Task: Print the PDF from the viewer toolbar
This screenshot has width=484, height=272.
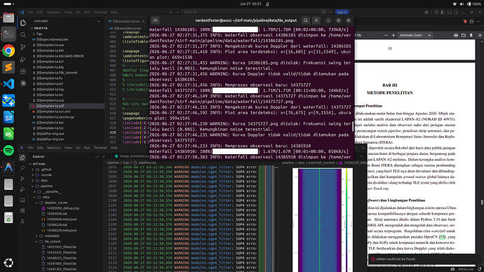Action: pyautogui.click(x=456, y=36)
